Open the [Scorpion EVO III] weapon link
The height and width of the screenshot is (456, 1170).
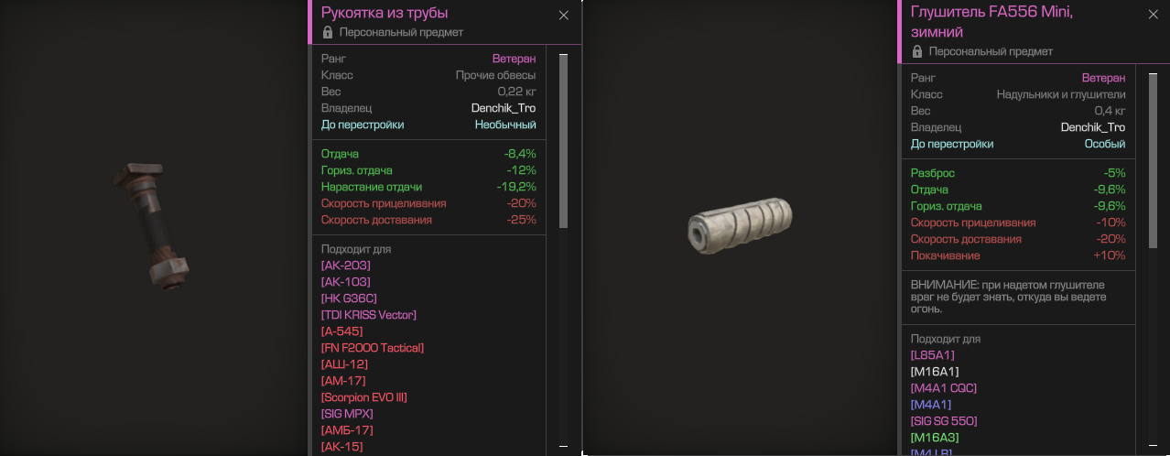tap(364, 397)
